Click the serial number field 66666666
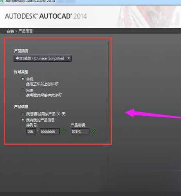 (x=50, y=131)
